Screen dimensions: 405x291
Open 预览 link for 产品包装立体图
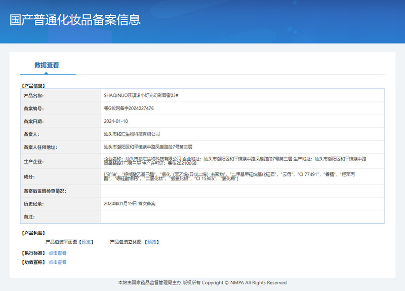click(x=152, y=242)
